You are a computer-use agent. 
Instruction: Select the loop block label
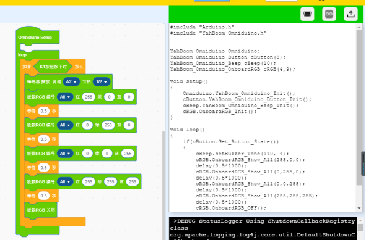(x=22, y=55)
